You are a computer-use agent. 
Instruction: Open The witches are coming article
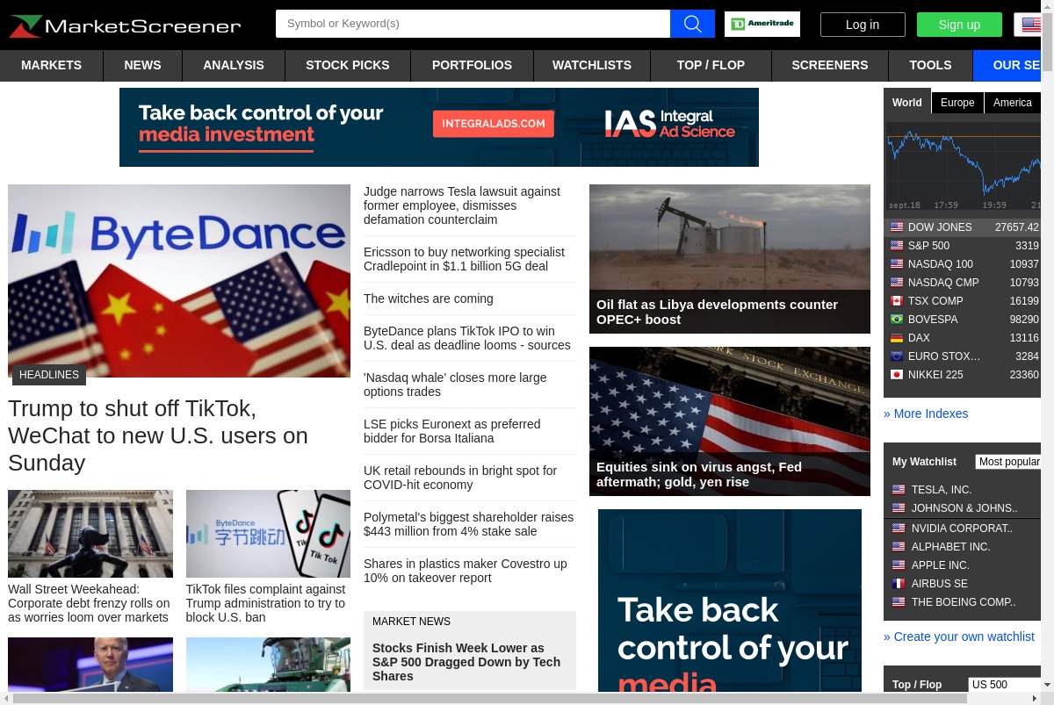tap(429, 299)
